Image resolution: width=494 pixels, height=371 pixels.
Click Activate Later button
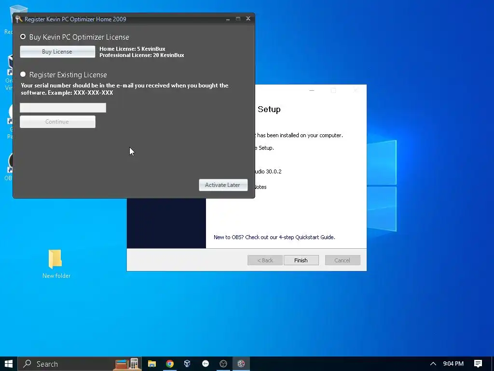coord(223,185)
